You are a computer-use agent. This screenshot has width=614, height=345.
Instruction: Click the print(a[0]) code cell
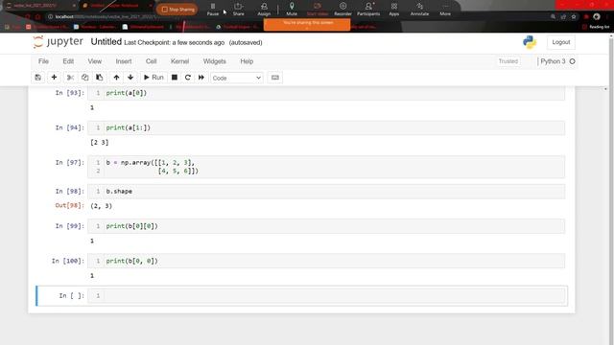coord(326,93)
